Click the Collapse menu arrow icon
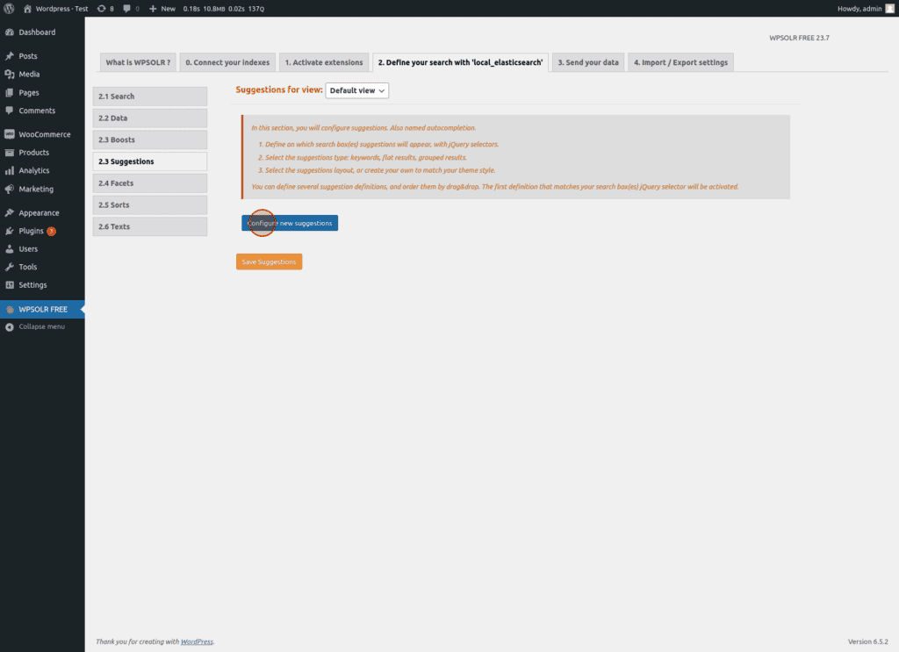Image resolution: width=899 pixels, height=652 pixels. click(x=9, y=327)
